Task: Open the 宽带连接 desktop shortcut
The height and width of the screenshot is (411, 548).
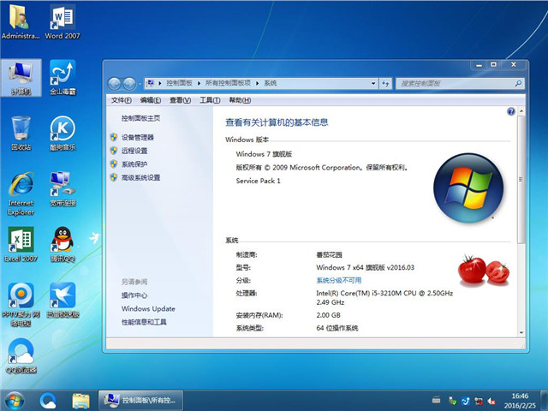Action: click(63, 189)
